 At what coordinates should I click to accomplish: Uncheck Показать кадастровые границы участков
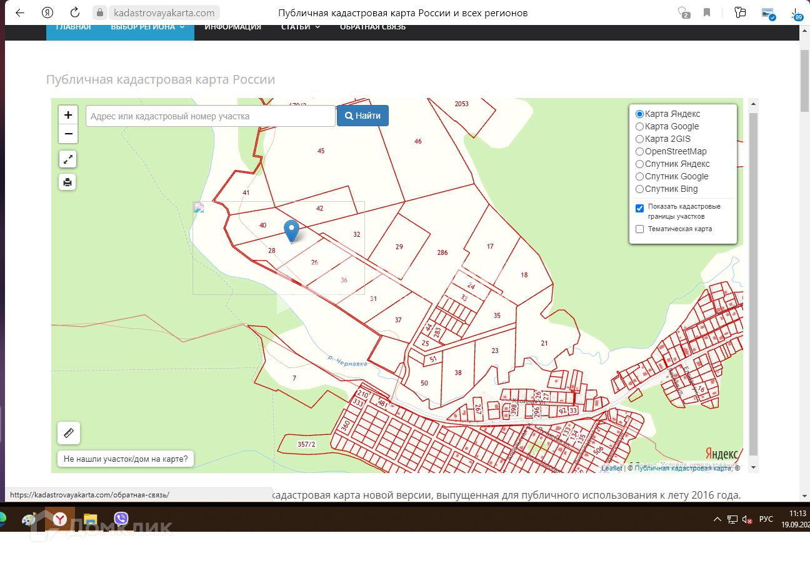639,208
